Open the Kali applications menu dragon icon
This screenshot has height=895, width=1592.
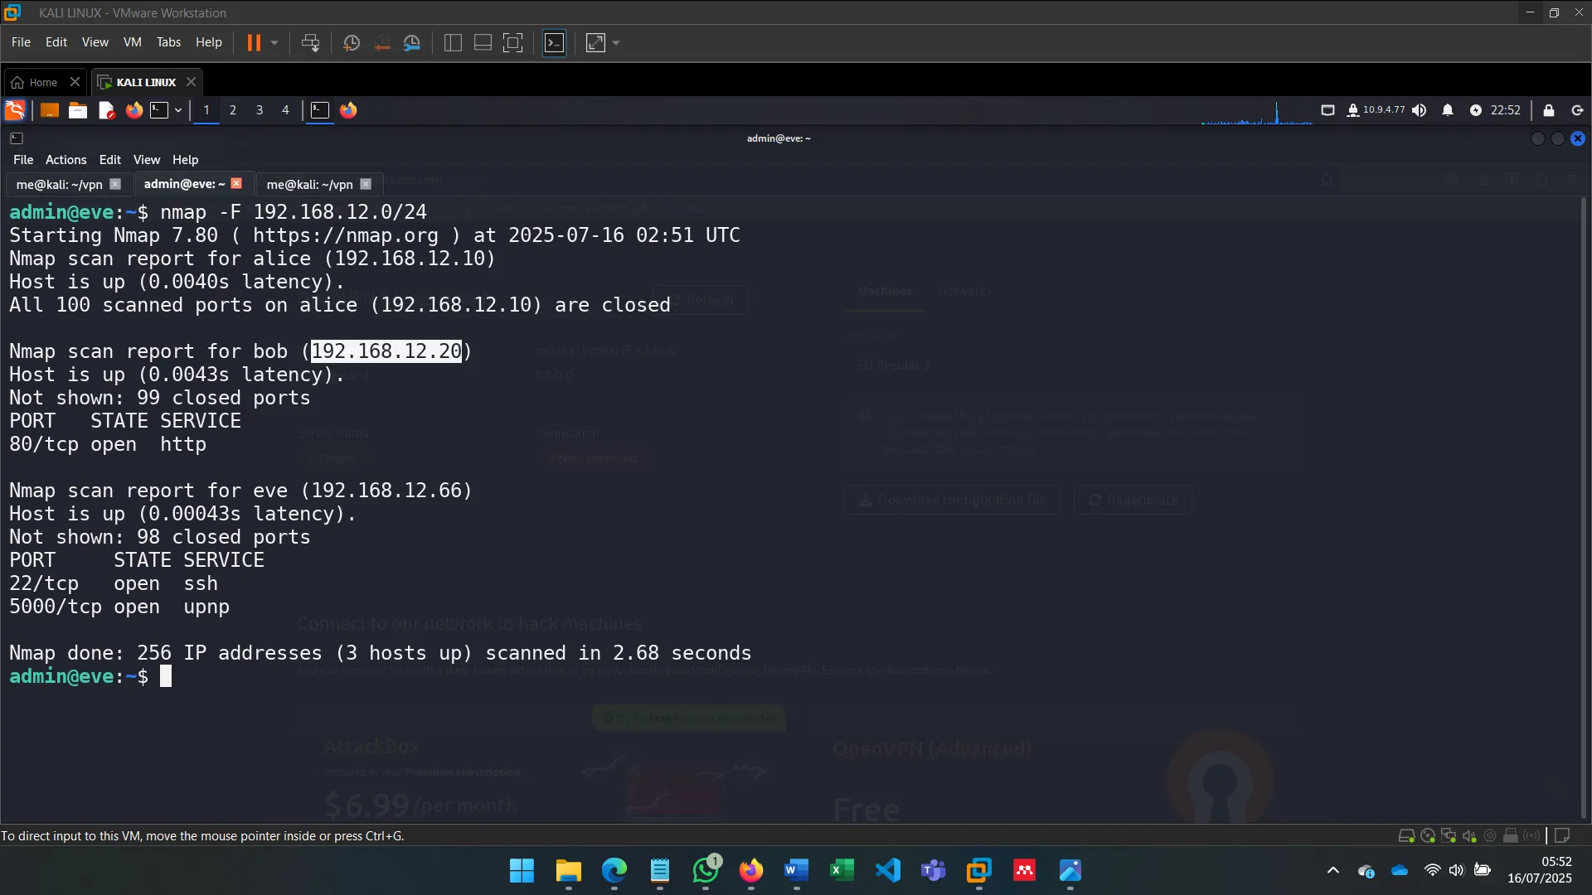click(14, 110)
